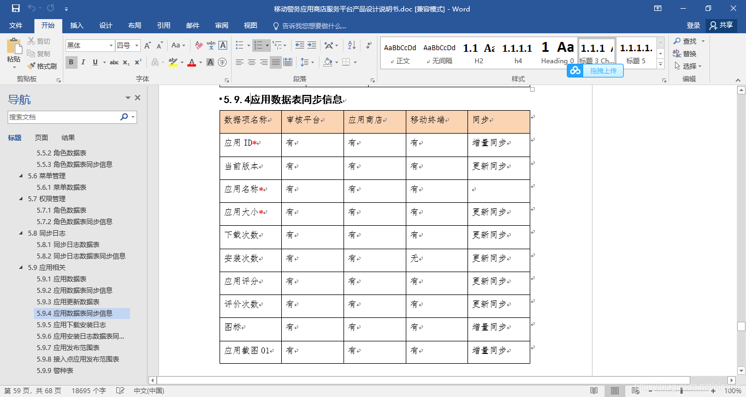Apply character border (boxed A) icon
The height and width of the screenshot is (397, 746).
(x=223, y=45)
